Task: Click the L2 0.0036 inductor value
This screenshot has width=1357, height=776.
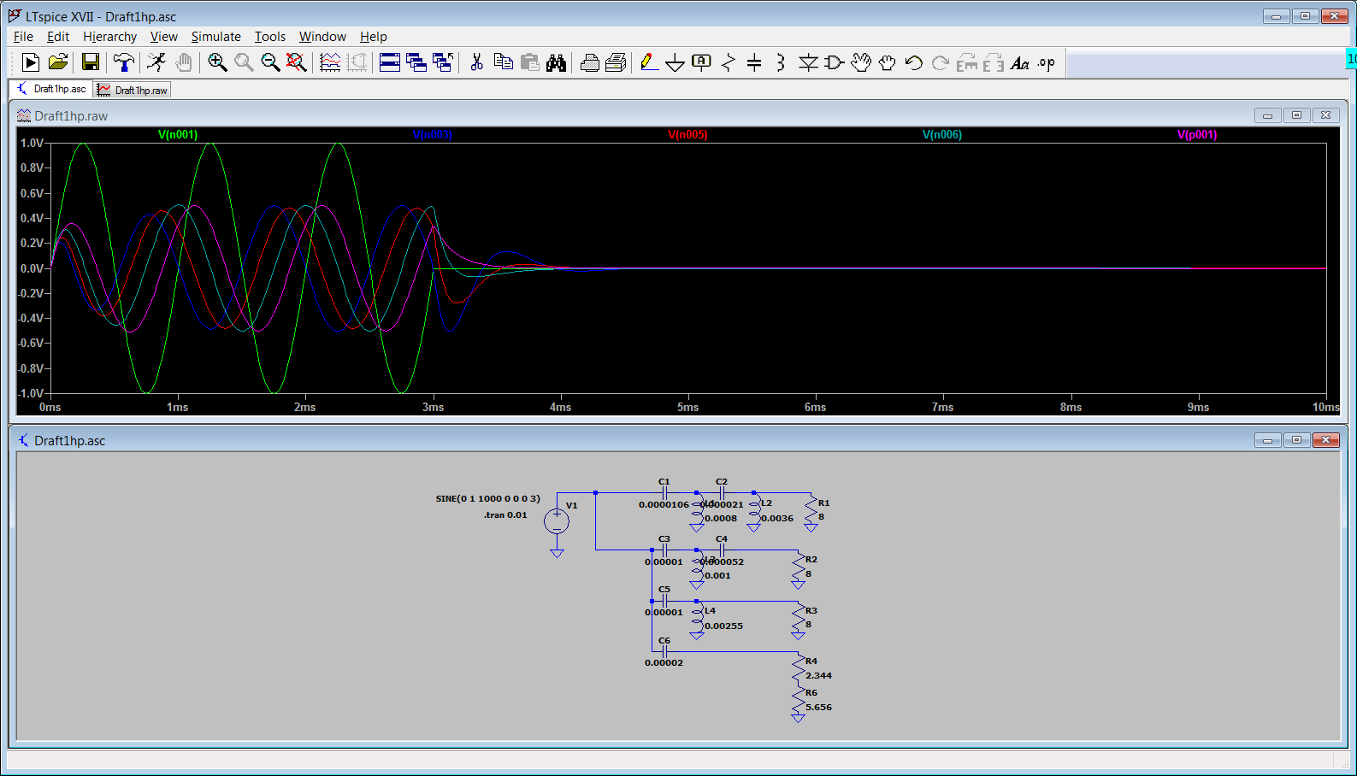Action: tap(777, 518)
